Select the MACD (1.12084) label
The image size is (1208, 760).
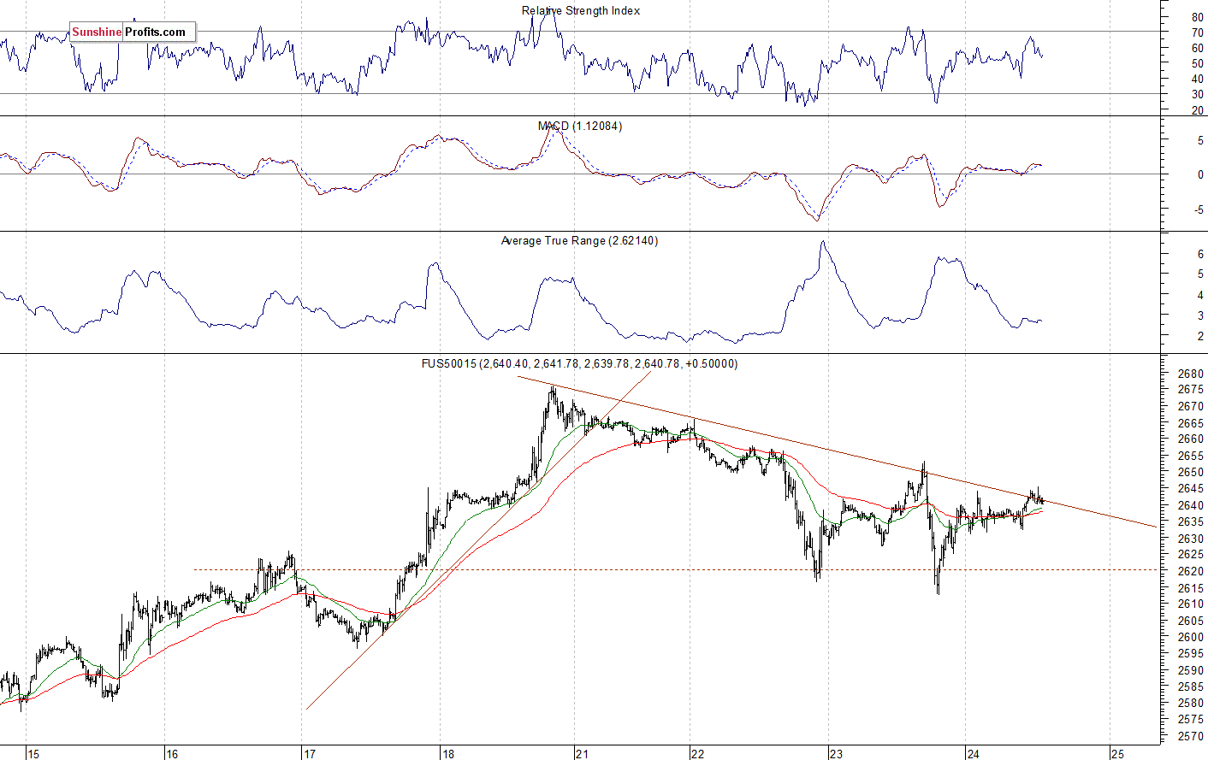coord(580,126)
